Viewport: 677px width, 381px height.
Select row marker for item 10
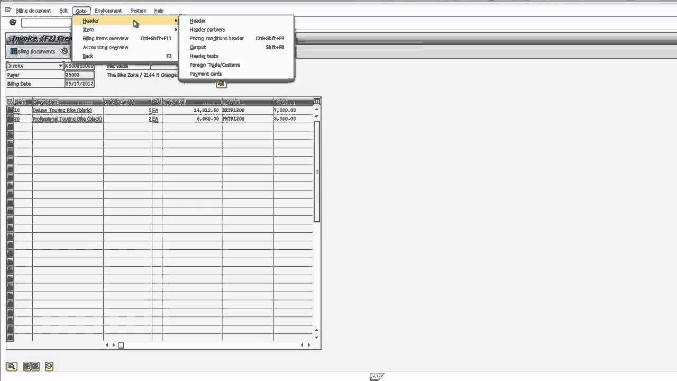point(10,110)
